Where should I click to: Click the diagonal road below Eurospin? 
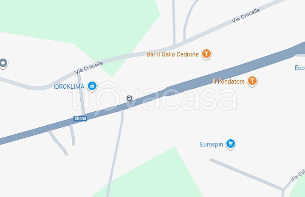click(246, 174)
